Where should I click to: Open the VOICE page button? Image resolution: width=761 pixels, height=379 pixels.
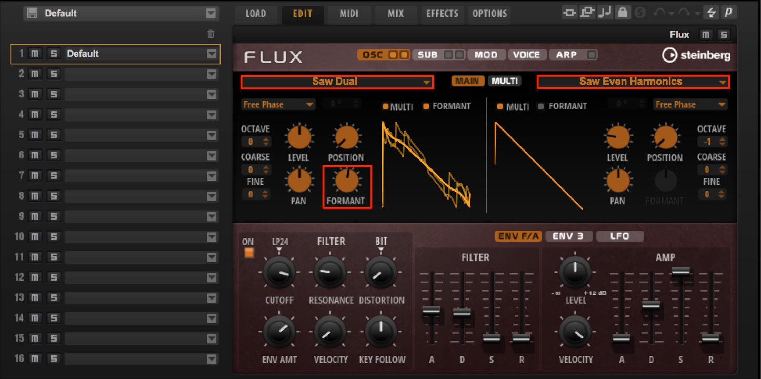point(527,55)
